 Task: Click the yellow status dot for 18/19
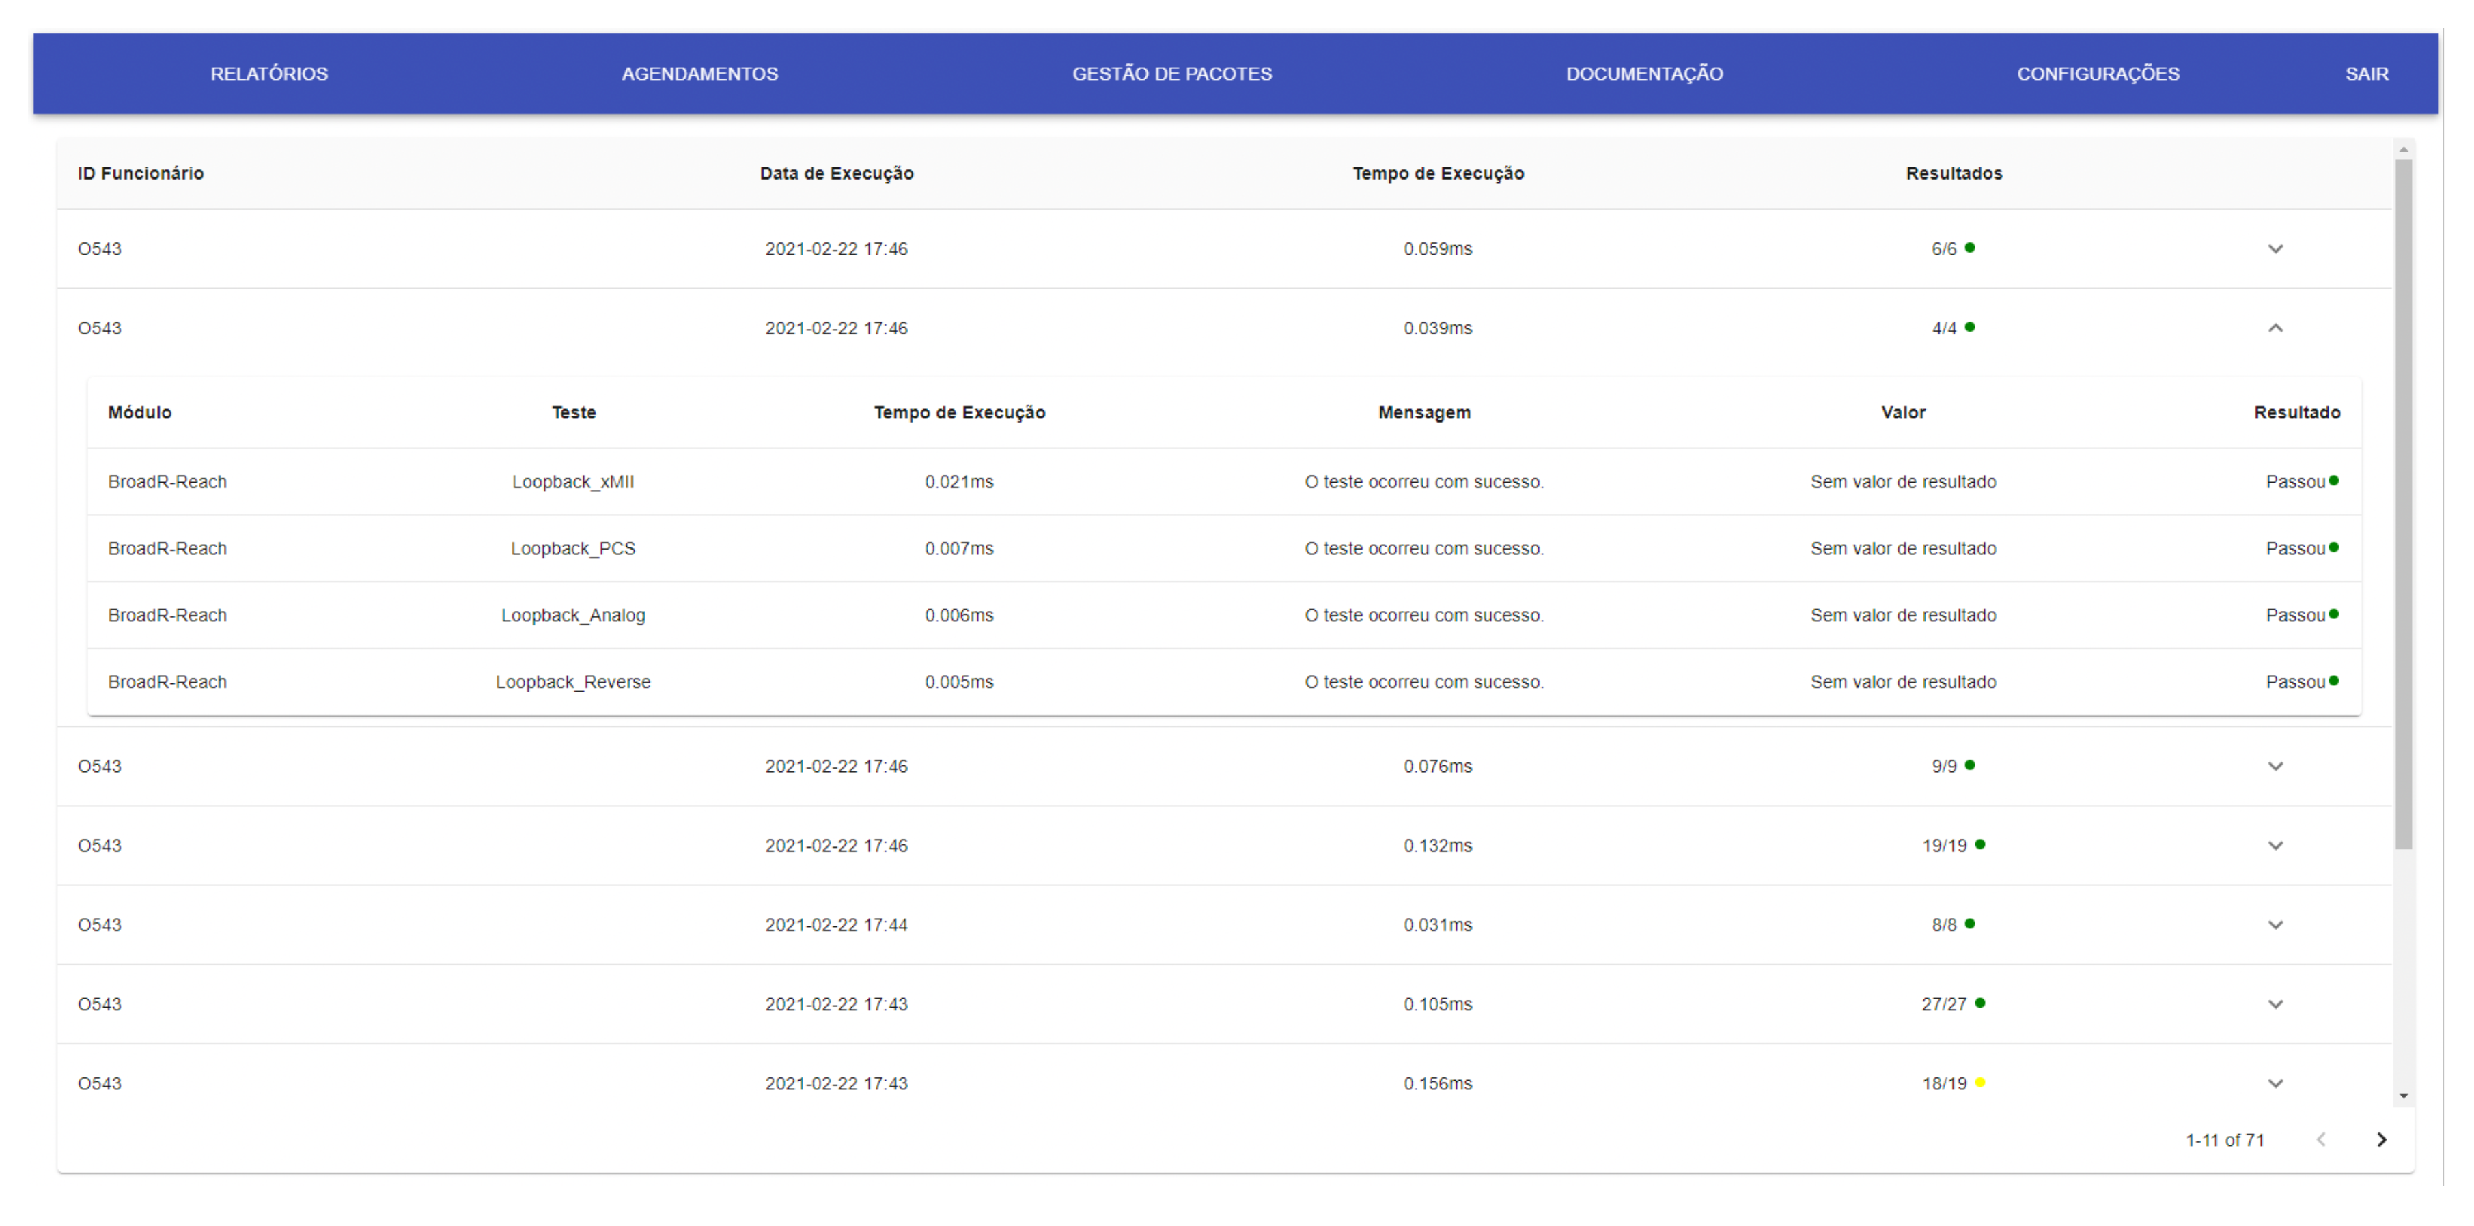click(x=1979, y=1083)
